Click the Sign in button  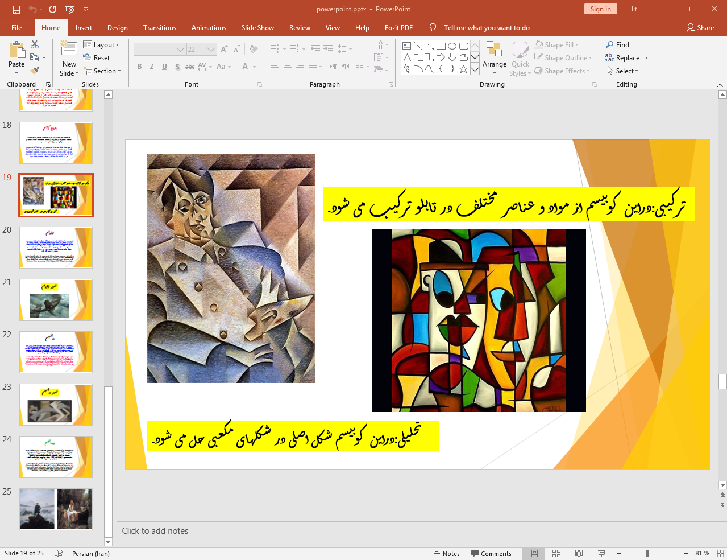point(600,9)
